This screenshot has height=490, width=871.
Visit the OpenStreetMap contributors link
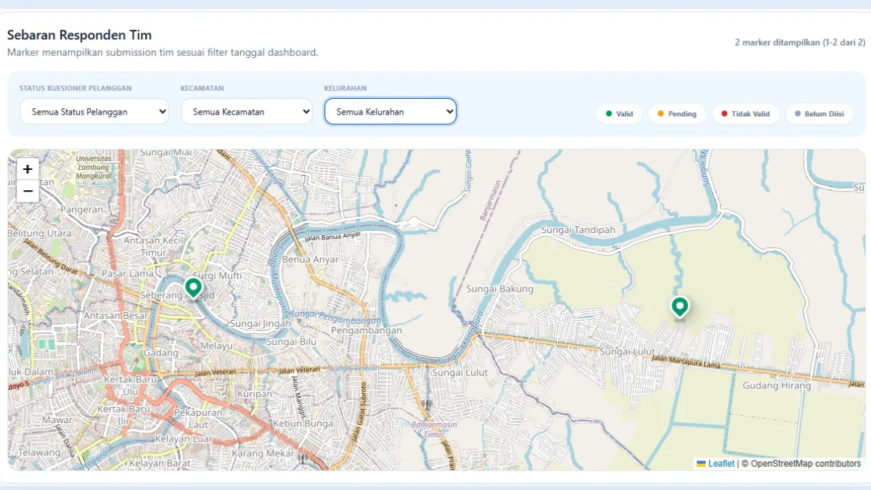tap(806, 464)
